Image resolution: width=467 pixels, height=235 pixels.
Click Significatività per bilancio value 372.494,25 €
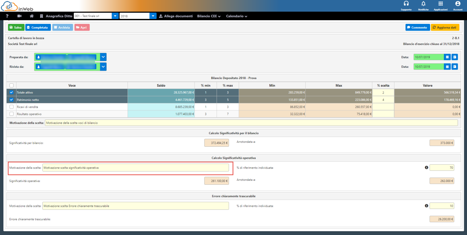(x=216, y=142)
